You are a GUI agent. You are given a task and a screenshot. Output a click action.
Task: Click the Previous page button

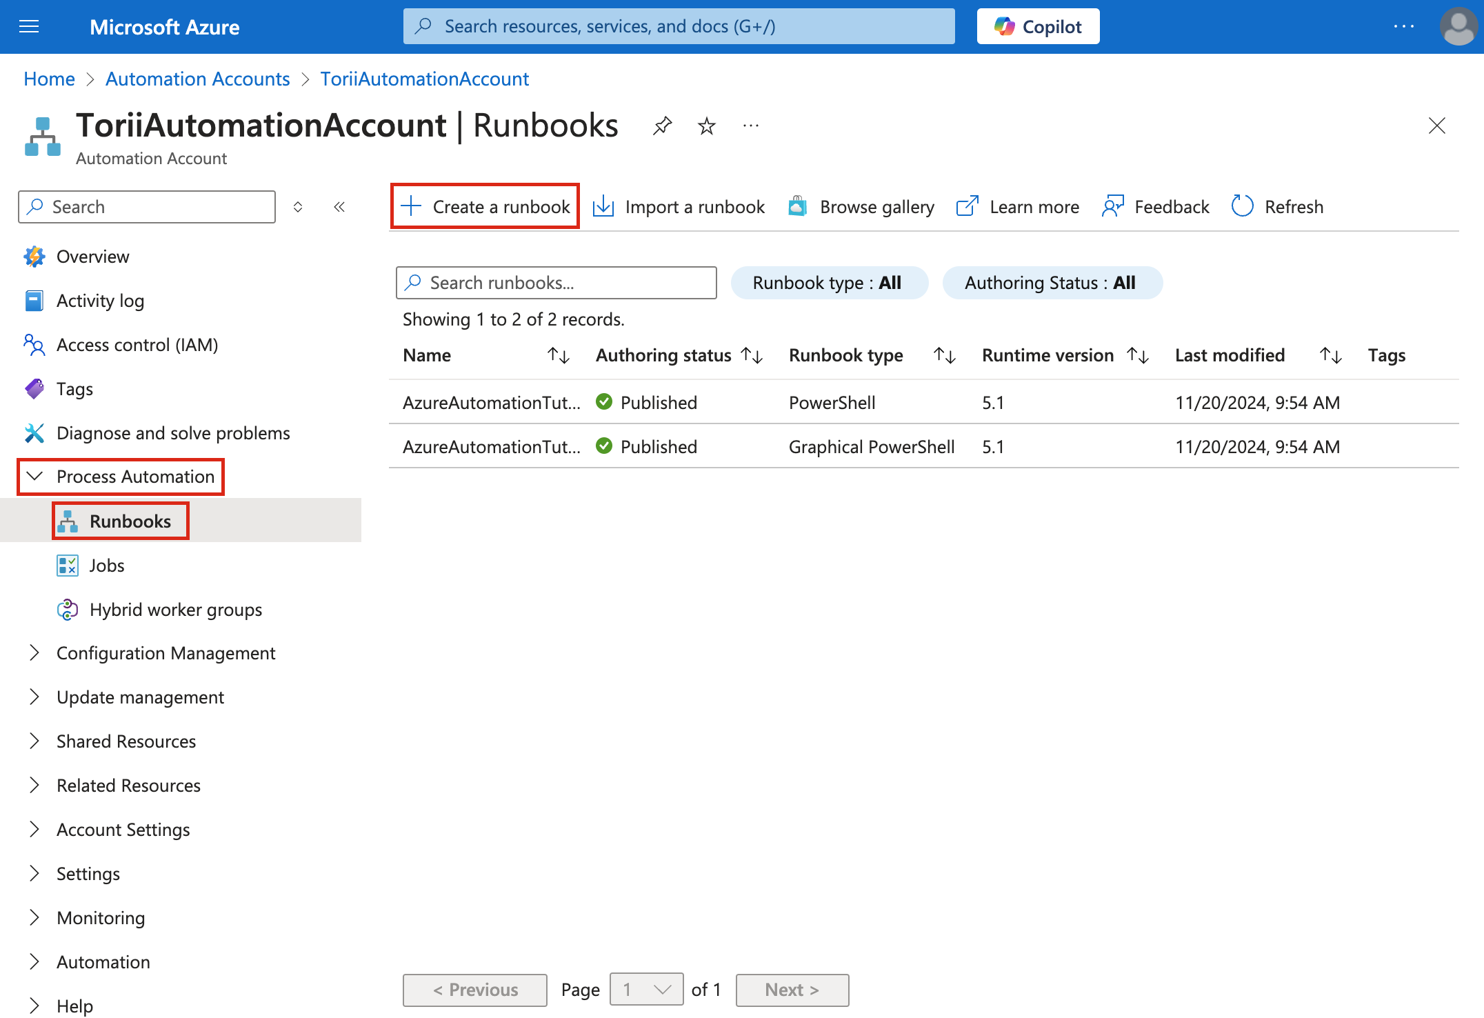click(x=475, y=990)
